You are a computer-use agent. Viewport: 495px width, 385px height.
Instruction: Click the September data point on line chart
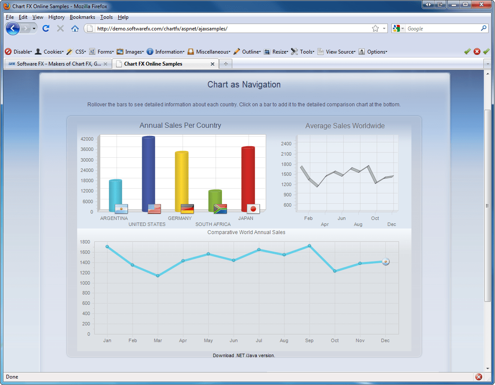pos(309,246)
